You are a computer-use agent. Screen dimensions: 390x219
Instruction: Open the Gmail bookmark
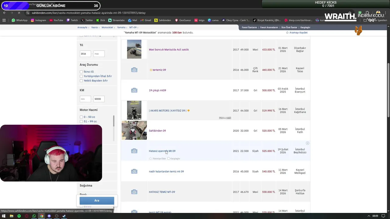pos(146,20)
